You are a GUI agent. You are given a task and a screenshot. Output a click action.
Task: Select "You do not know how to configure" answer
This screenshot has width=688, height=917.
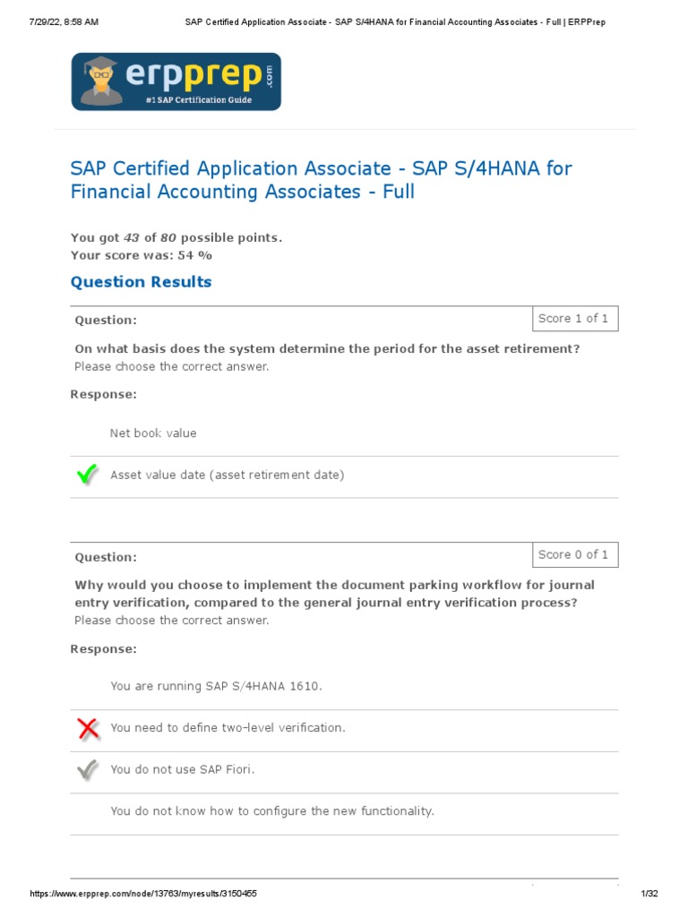click(272, 811)
